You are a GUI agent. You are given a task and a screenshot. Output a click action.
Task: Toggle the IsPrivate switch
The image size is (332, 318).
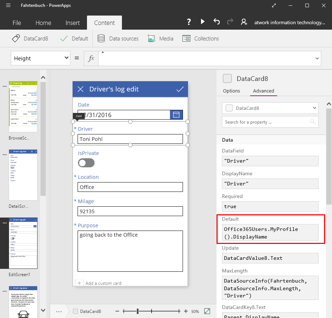[86, 163]
